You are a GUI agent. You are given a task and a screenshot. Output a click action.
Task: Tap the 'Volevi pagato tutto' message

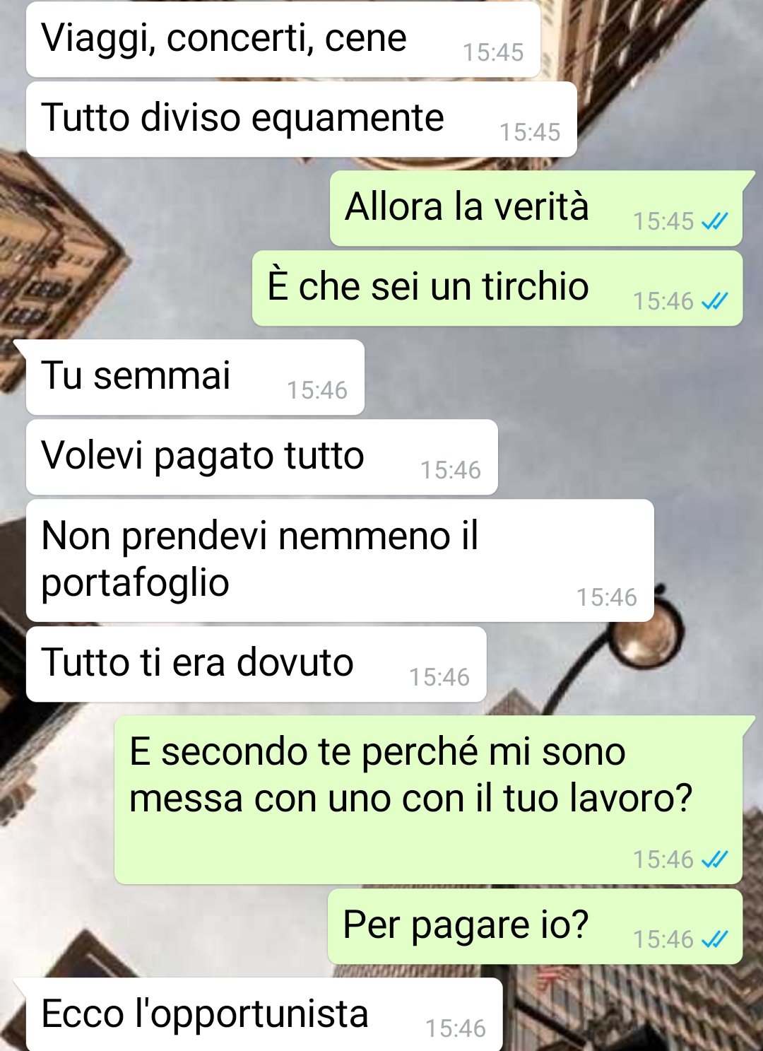coord(262,457)
